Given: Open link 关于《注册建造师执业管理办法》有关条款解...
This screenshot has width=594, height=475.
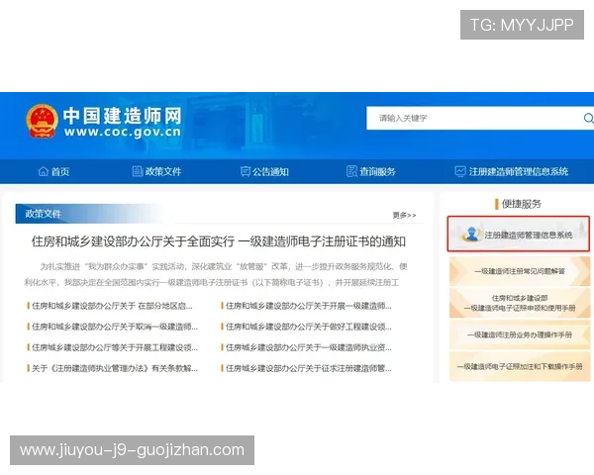Looking at the screenshot, I should (x=113, y=368).
